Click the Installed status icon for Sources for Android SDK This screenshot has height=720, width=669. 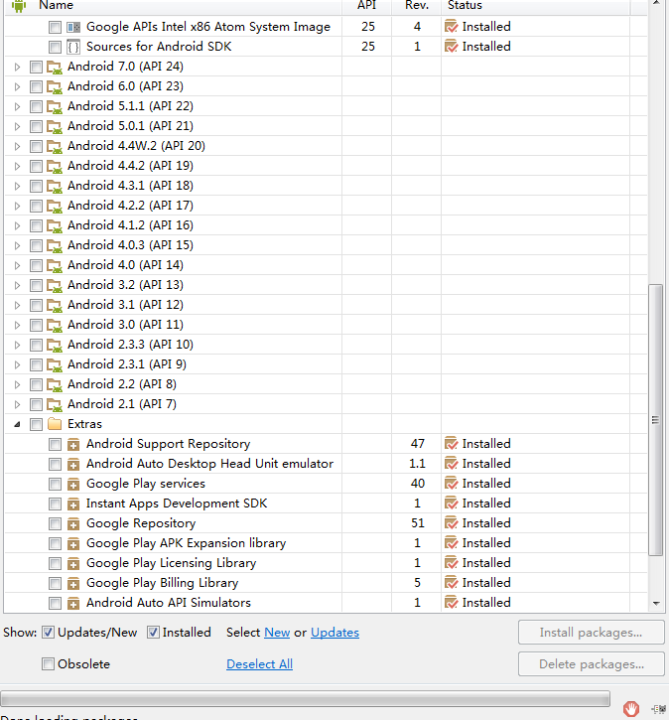[451, 47]
